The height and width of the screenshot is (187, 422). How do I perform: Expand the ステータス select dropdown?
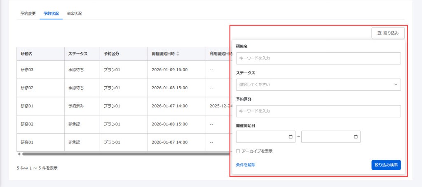pyautogui.click(x=318, y=85)
